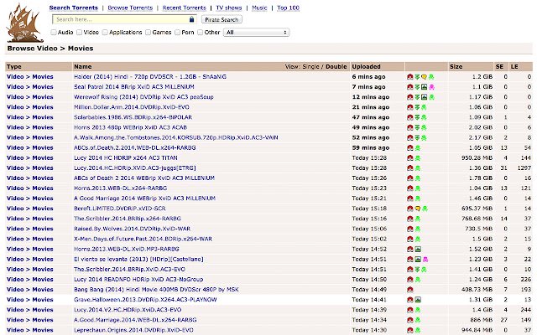Click green skull icon on Horns 480p WEBrip row
Screen dimensions: 537x335
click(x=424, y=127)
